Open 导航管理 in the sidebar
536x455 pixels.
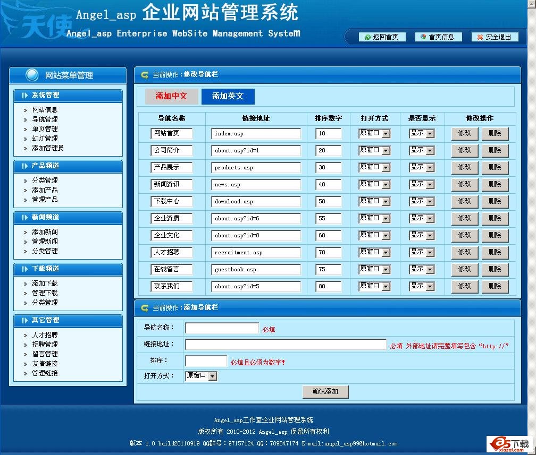click(x=45, y=119)
